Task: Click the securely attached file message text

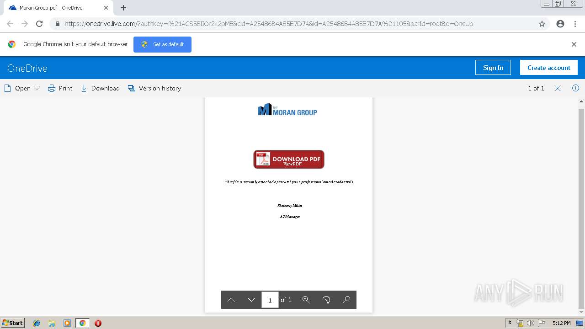Action: [x=289, y=182]
